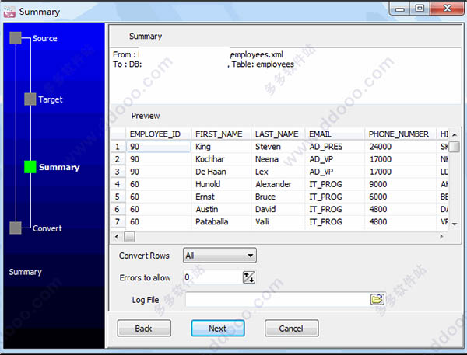Click the IT_PROG cell in Hunold row

tap(335, 184)
